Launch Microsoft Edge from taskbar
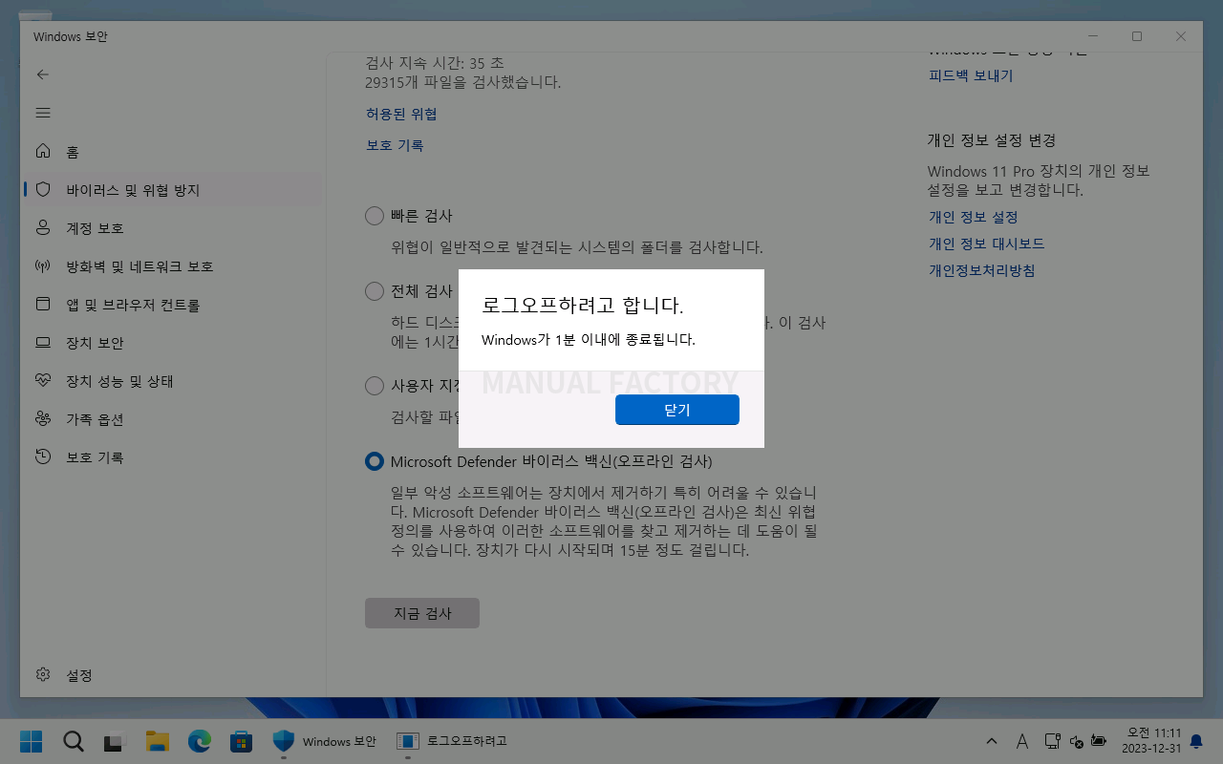This screenshot has height=764, width=1223. [x=199, y=741]
